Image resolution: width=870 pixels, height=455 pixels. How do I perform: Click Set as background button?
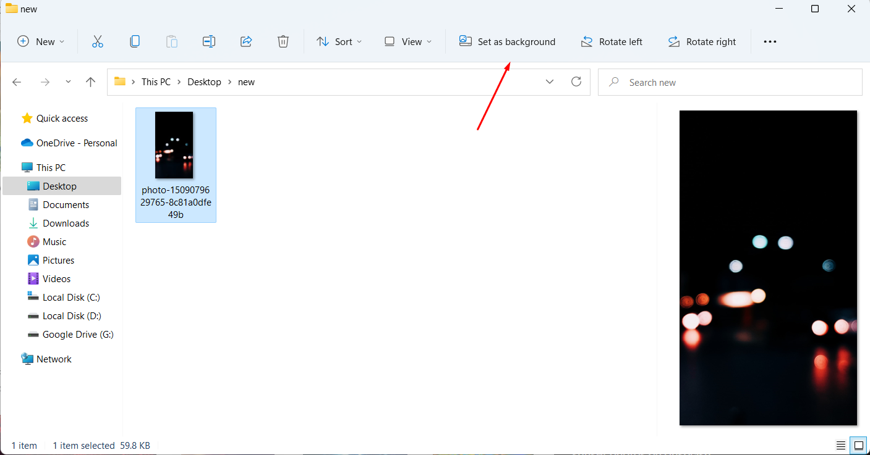pyautogui.click(x=507, y=41)
